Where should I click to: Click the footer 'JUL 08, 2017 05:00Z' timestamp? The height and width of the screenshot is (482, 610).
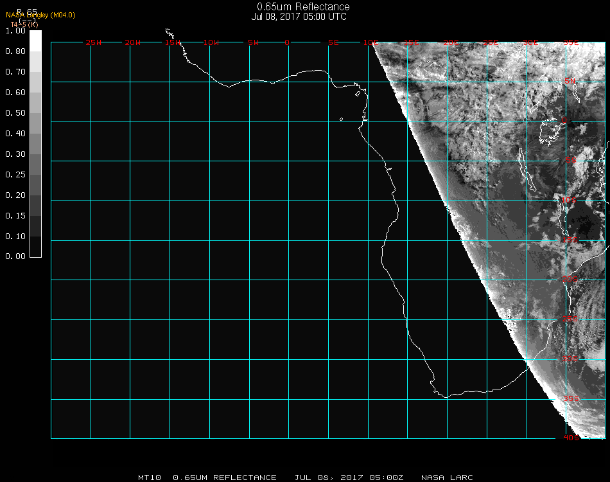[x=349, y=478]
